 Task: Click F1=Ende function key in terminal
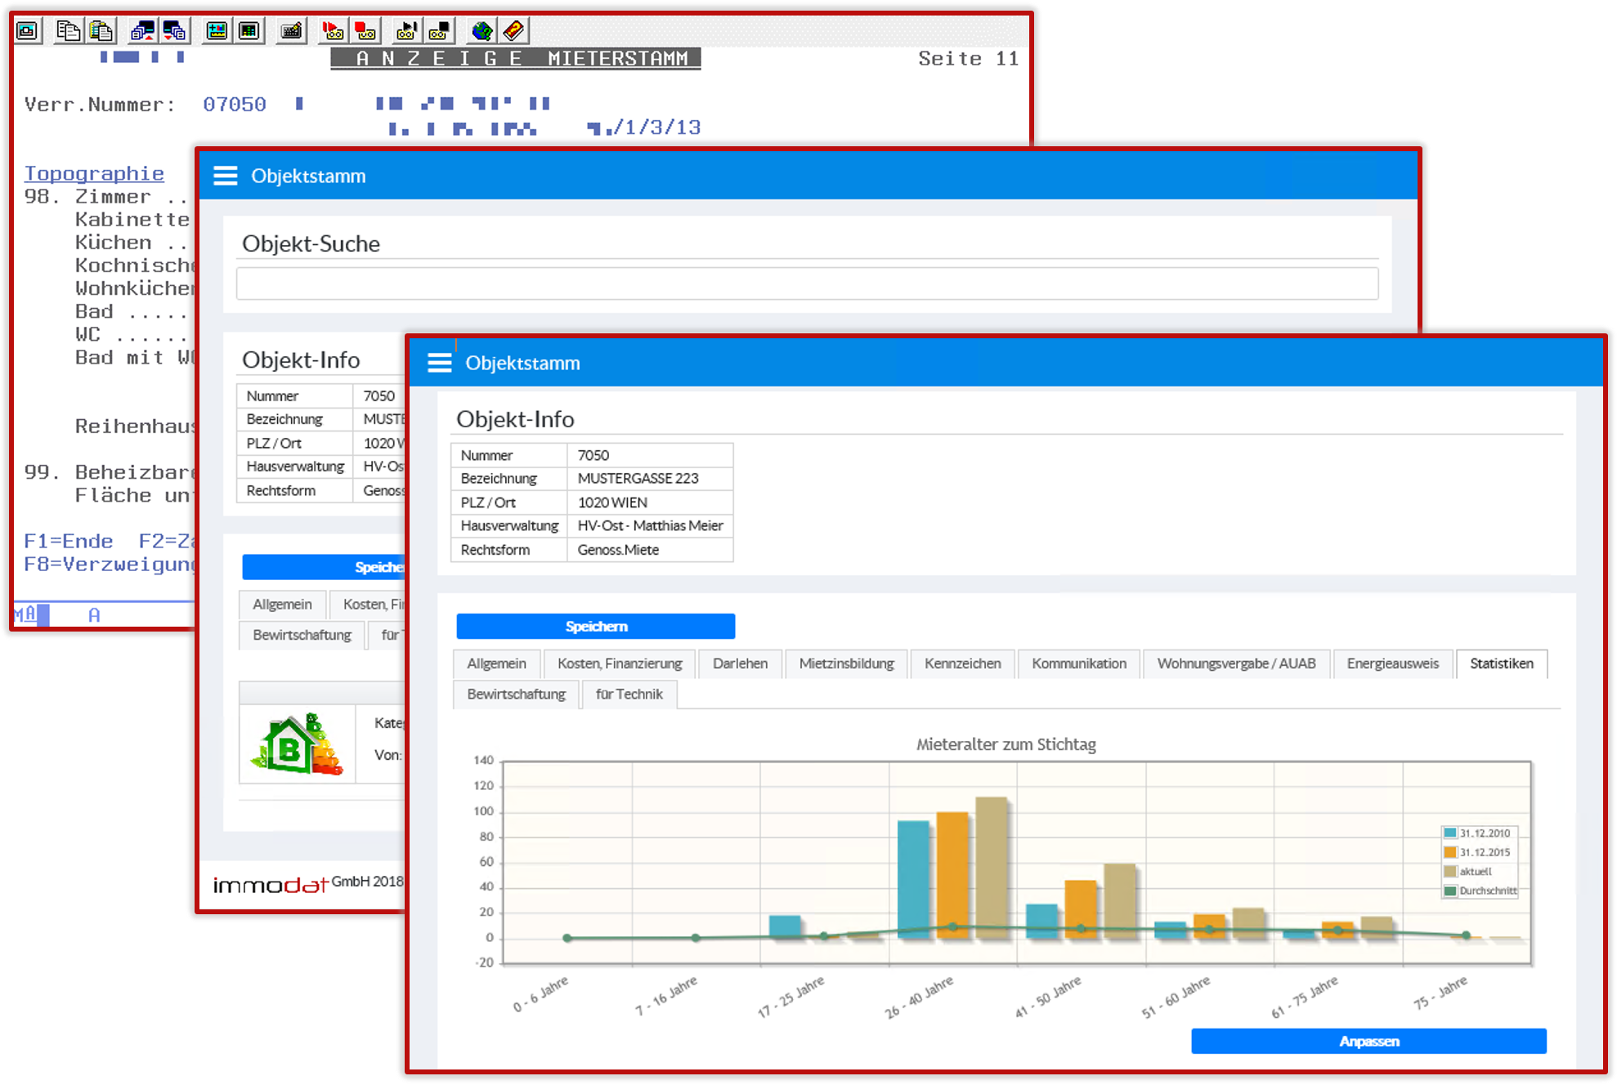click(x=69, y=541)
